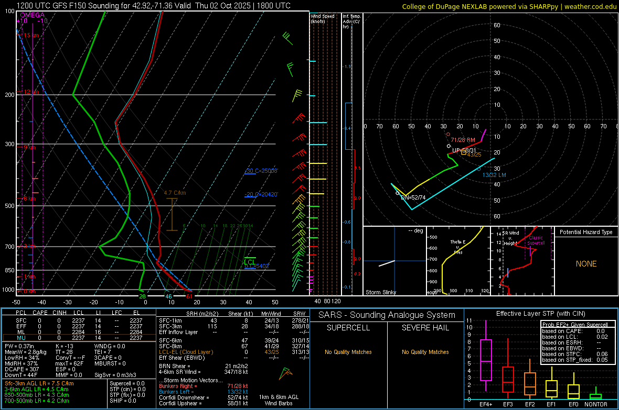The width and height of the screenshot is (619, 410).
Task: Click the Classic Supercell label
Action: pos(536,240)
